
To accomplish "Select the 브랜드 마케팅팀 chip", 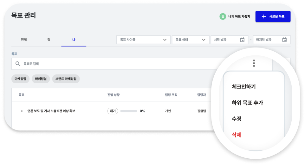I will click(x=66, y=79).
